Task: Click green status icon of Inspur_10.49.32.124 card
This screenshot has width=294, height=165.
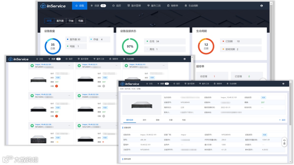Action: pyautogui.click(x=79, y=96)
